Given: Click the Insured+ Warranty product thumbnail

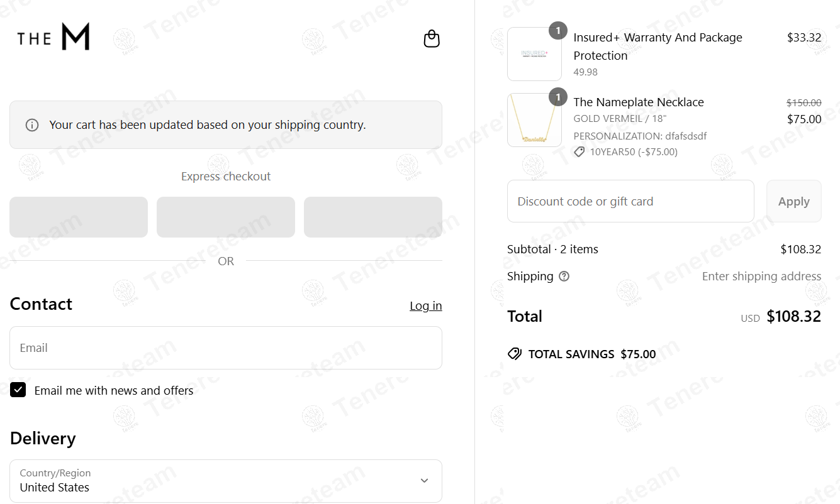Looking at the screenshot, I should coord(535,54).
